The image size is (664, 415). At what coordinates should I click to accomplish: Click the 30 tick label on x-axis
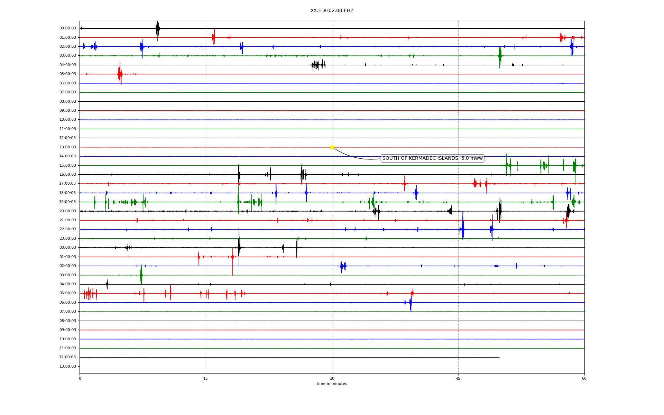pyautogui.click(x=332, y=379)
